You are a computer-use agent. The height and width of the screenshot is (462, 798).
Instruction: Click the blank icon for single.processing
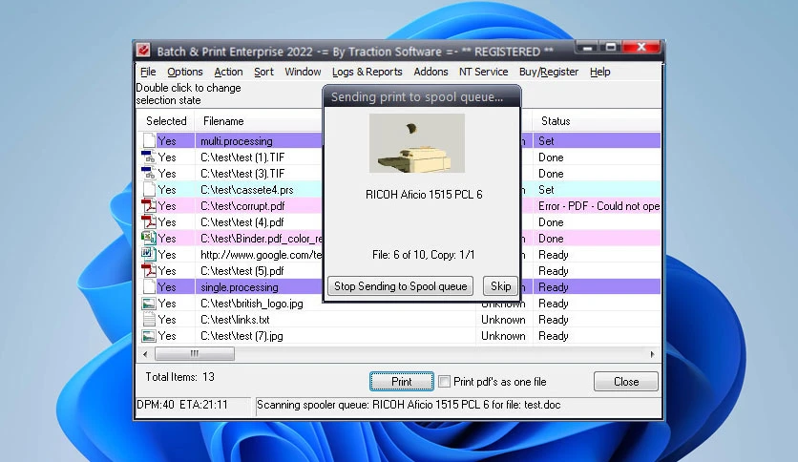(149, 286)
